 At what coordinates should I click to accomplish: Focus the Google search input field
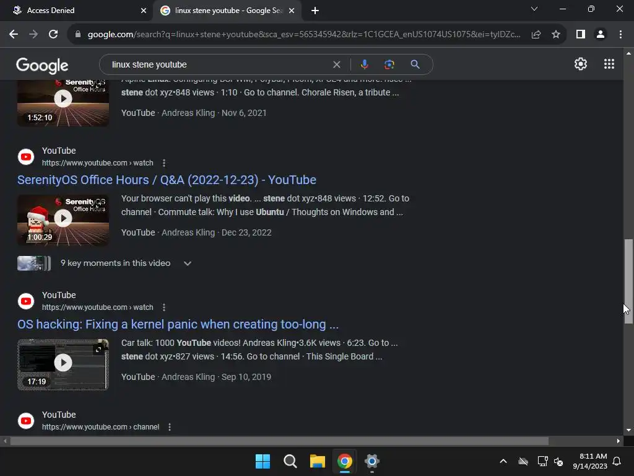219,64
